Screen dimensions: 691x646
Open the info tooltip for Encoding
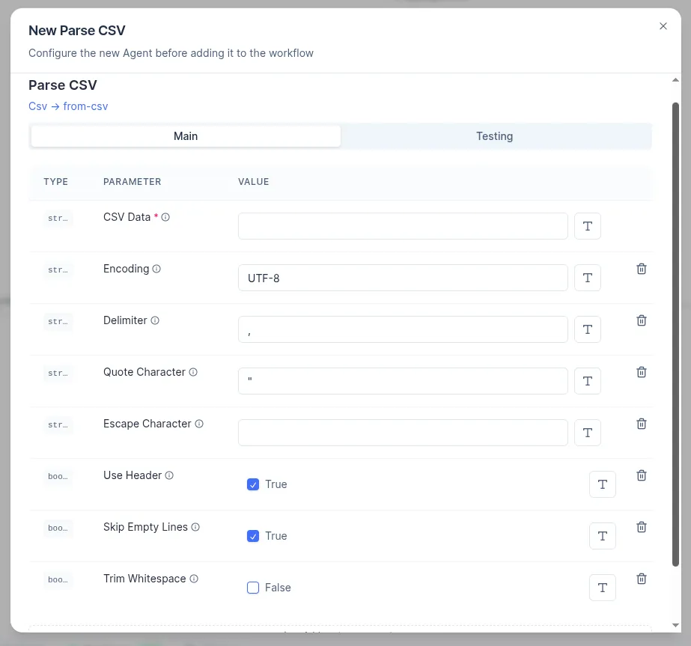tap(155, 268)
